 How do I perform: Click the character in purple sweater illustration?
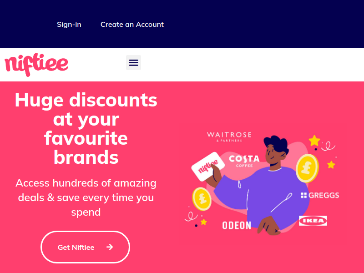click(263, 186)
